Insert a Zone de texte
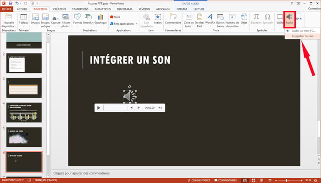The width and height of the screenshot is (321, 183). tap(189, 21)
